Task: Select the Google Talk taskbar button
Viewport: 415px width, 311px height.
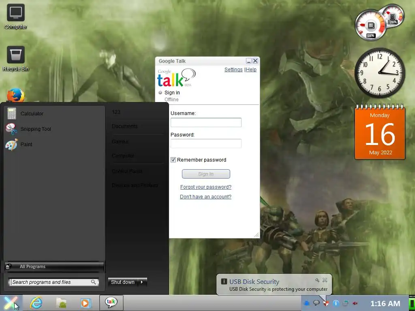Action: click(111, 303)
